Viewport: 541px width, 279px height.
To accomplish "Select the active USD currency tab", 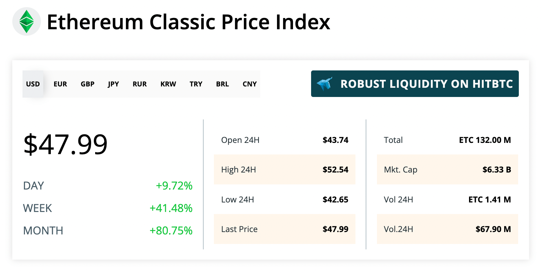I will point(33,84).
